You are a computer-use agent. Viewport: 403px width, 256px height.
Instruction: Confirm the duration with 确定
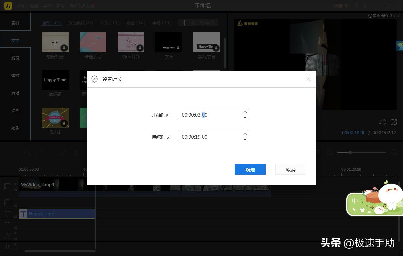pyautogui.click(x=250, y=170)
